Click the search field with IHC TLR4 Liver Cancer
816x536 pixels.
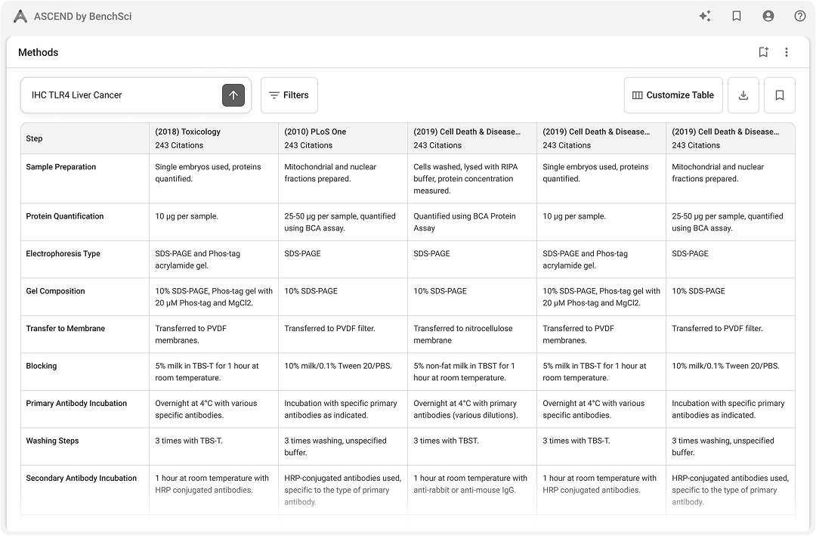121,95
